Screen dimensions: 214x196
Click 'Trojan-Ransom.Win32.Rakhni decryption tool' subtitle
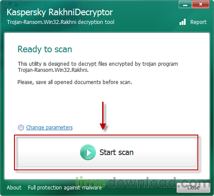coord(61,22)
